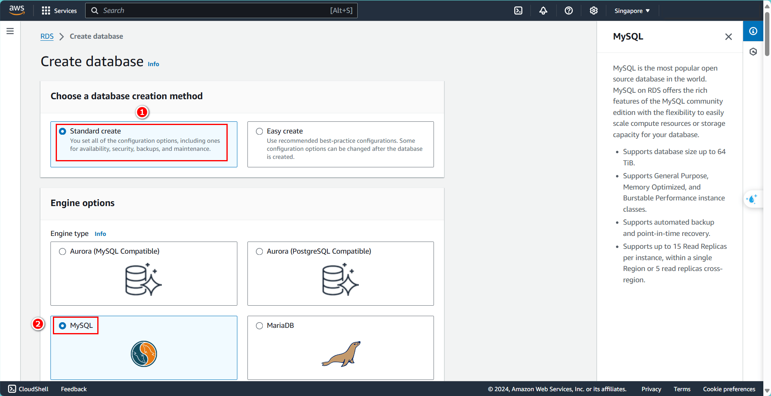This screenshot has width=771, height=396.
Task: Select Easy create radio button
Action: pyautogui.click(x=260, y=131)
